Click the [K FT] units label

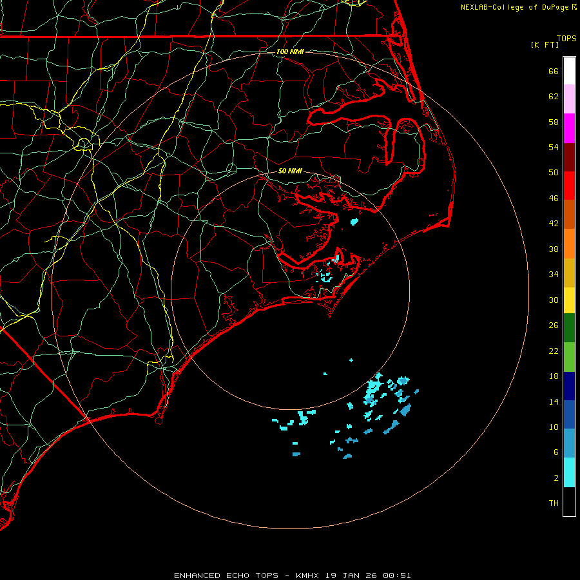pyautogui.click(x=545, y=45)
